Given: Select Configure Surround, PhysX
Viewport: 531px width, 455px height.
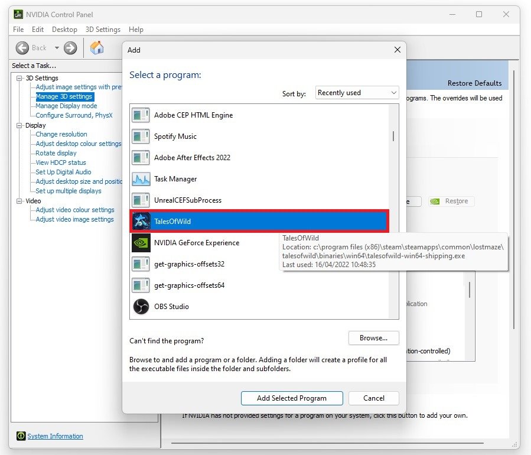Looking at the screenshot, I should click(74, 115).
